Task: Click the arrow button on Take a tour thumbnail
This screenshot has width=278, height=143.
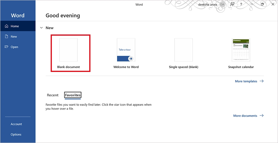Action: point(131,58)
